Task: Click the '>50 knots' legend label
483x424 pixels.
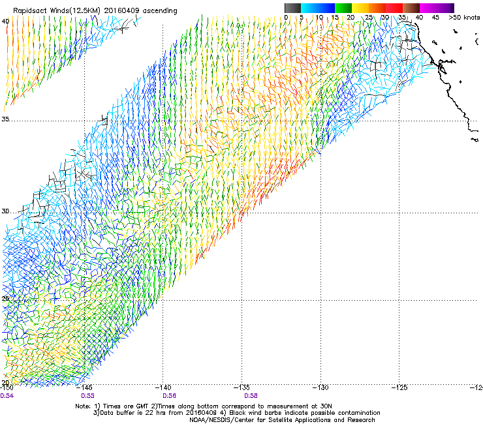Action: 464,17
